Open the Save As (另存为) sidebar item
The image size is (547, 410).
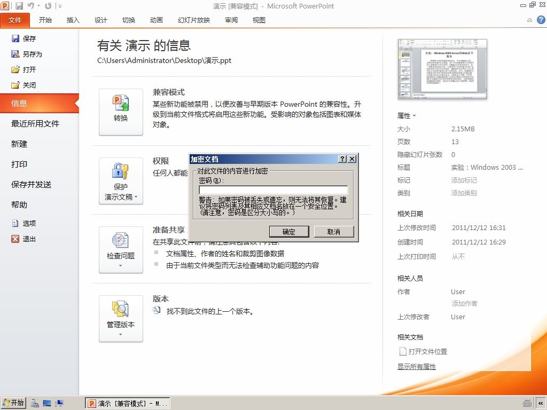point(27,54)
